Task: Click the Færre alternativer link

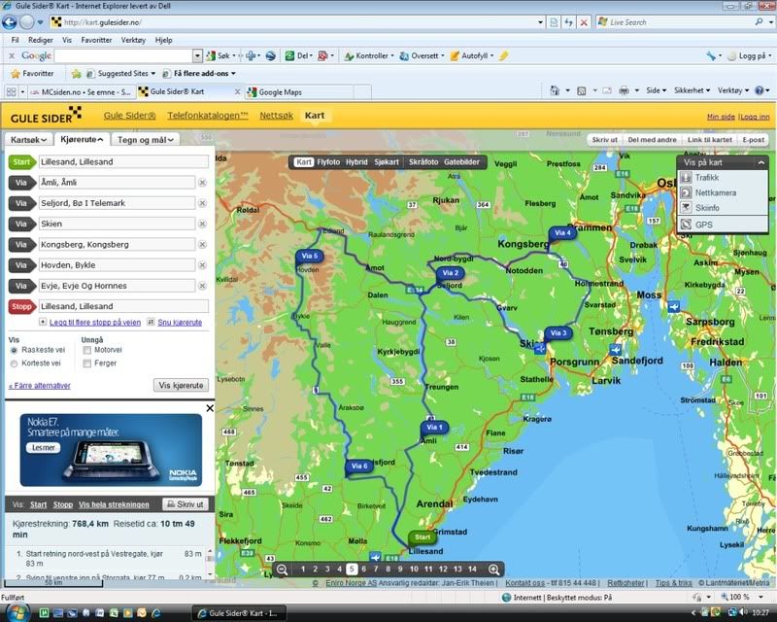Action: click(40, 386)
